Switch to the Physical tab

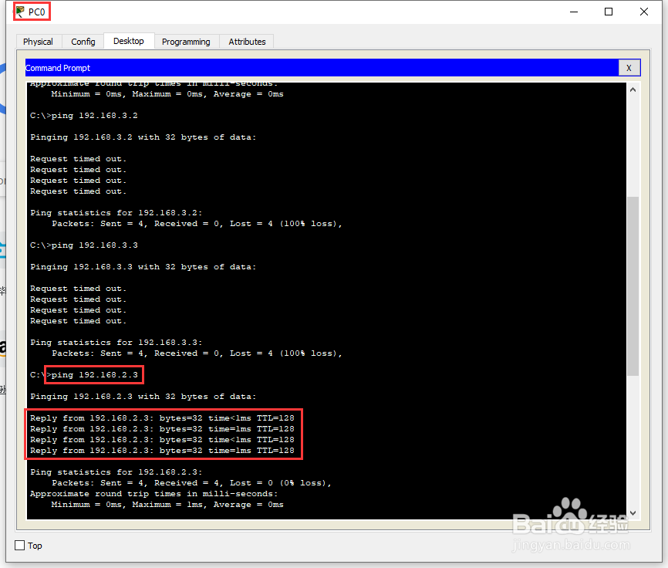(x=38, y=42)
